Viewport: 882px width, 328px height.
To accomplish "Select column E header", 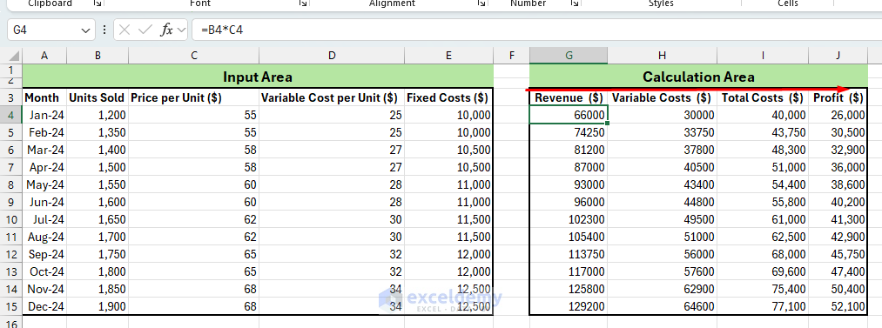I will click(448, 56).
